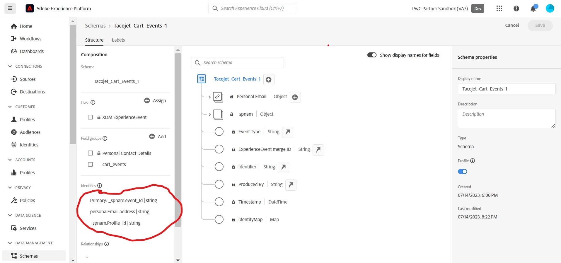
Task: Click the sidebar scroll down arrow
Action: click(73, 260)
